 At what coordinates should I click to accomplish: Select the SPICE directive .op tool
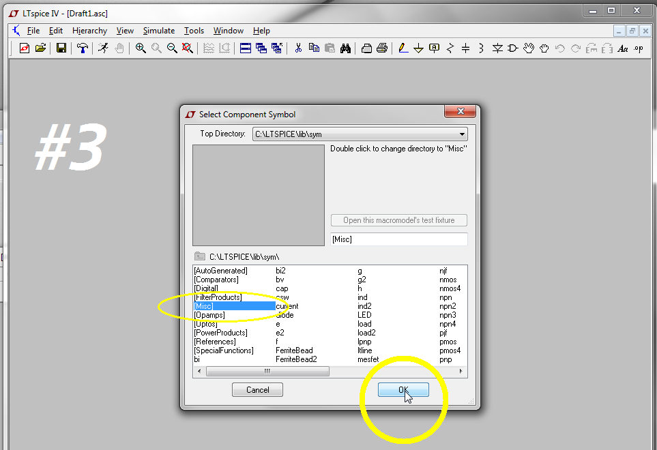click(639, 48)
